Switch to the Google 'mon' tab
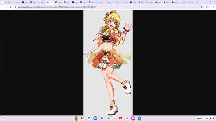Screen dimensions: 216x121 (183, 2)
